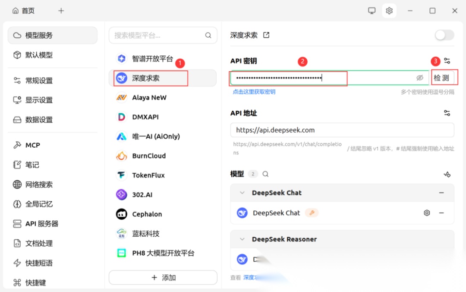Click the magnifier icon in provider search
Image resolution: width=466 pixels, height=292 pixels.
[x=208, y=35]
